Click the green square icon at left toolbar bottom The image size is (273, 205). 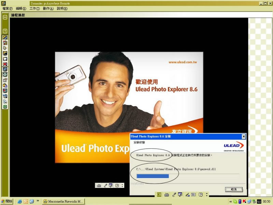point(5,107)
